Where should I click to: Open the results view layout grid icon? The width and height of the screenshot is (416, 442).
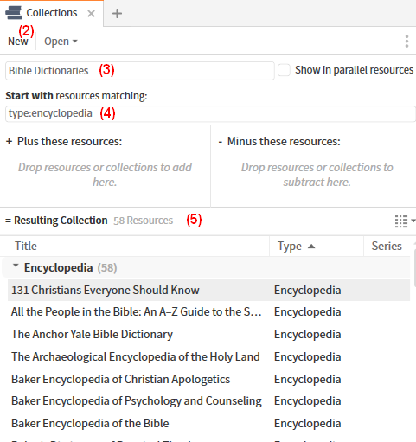401,221
